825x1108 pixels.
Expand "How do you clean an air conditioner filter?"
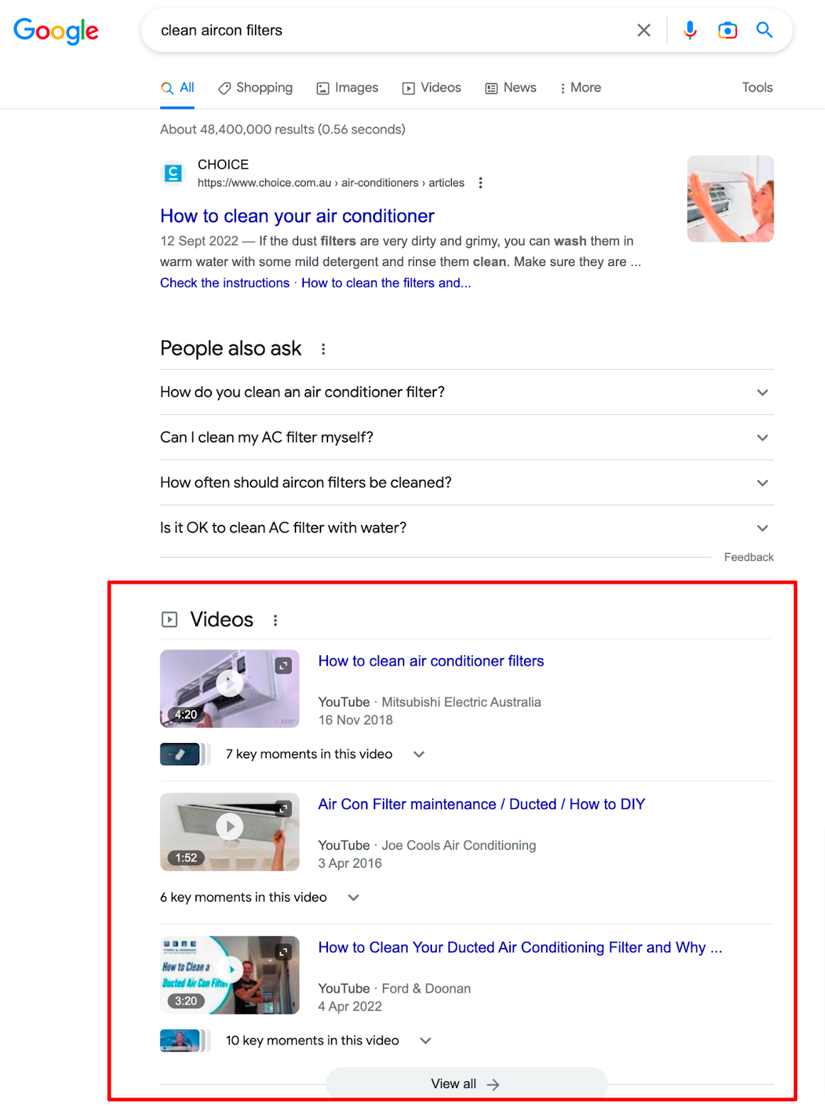tap(466, 392)
